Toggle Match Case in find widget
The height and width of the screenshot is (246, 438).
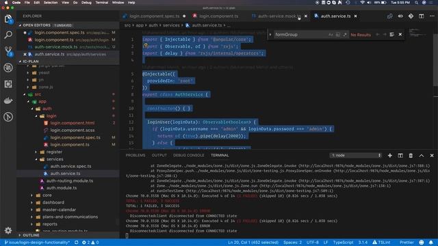click(x=331, y=35)
